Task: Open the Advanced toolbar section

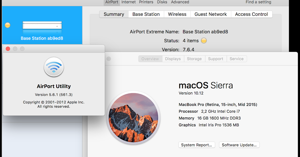Action: 180,2
